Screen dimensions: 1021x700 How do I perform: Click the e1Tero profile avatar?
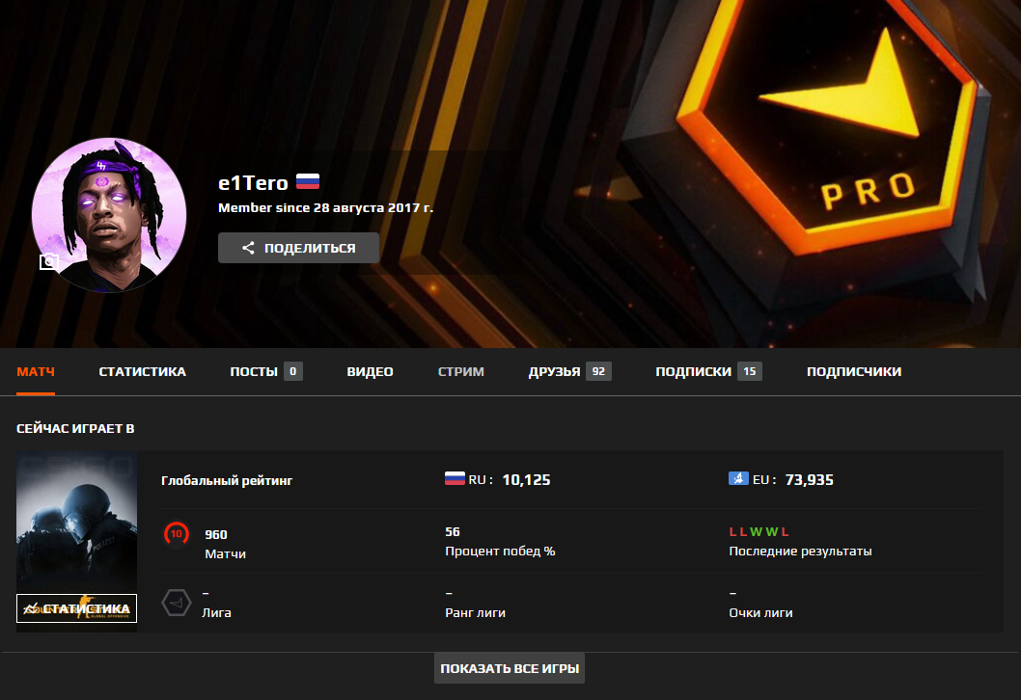click(109, 215)
